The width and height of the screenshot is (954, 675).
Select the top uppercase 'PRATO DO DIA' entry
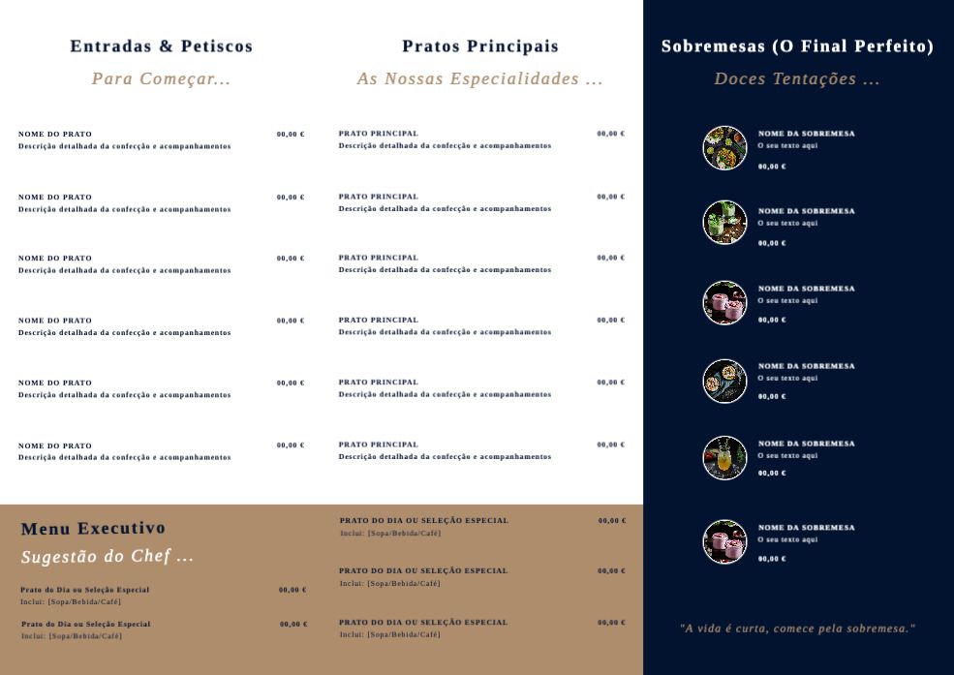(x=423, y=521)
